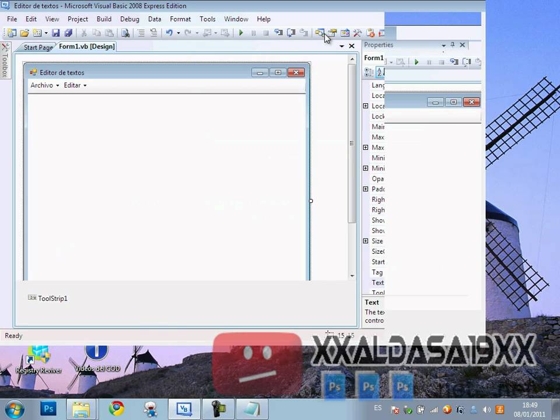Click the Stop Debugging square icon

tap(266, 33)
